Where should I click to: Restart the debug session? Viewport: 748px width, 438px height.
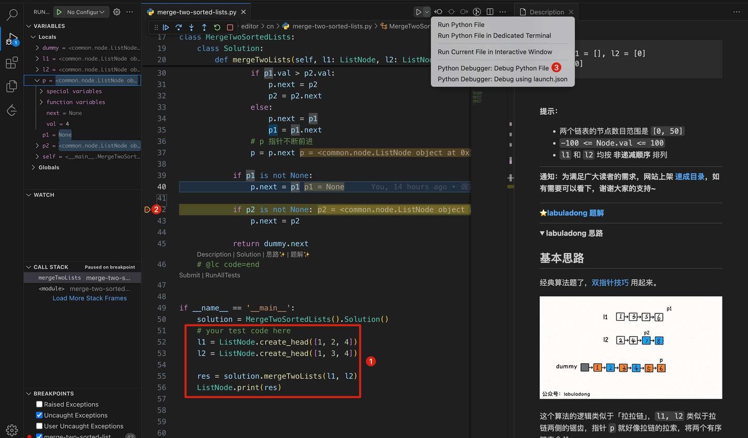coord(217,27)
